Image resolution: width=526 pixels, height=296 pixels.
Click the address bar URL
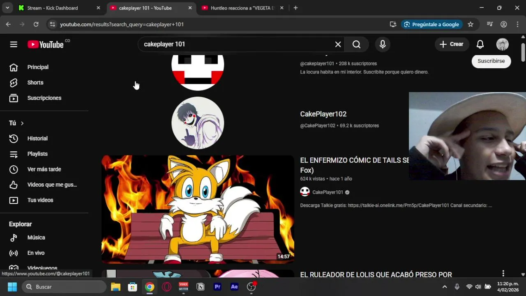[x=122, y=24]
